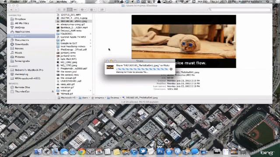This screenshot has width=280, height=157.
Task: Select the US822502481.pdf file
Action: 71,81
